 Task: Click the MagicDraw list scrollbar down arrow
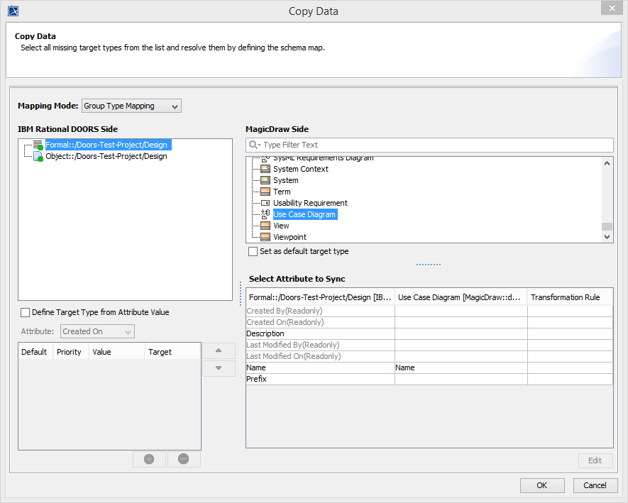[x=607, y=237]
